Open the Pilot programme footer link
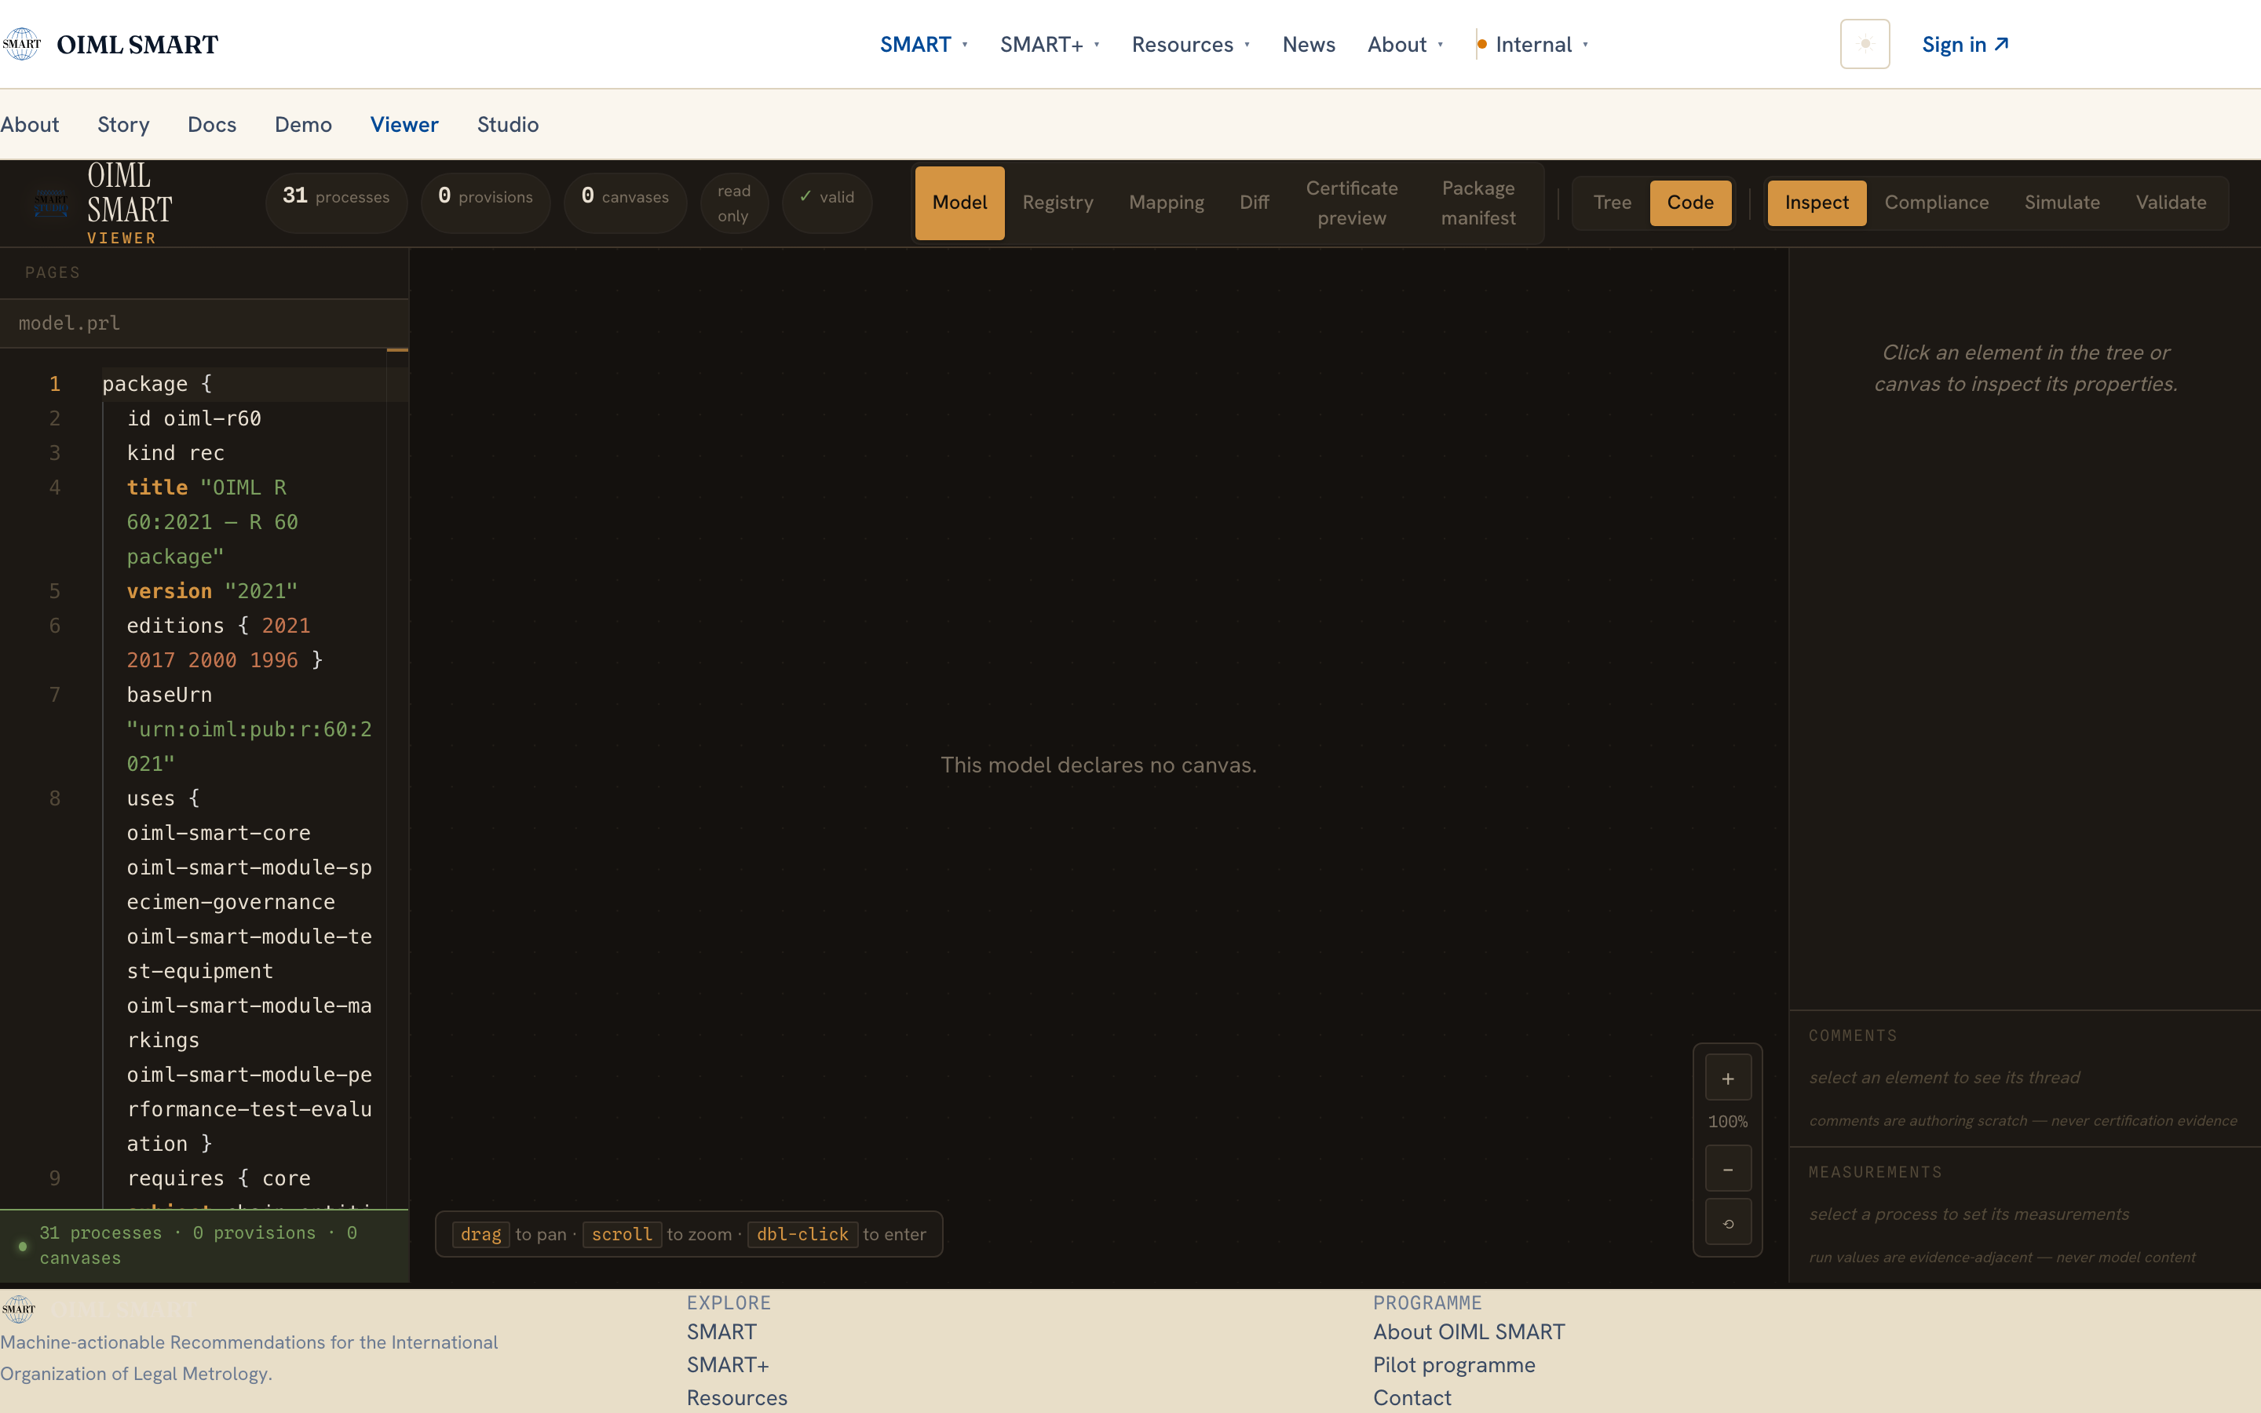Image resolution: width=2261 pixels, height=1413 pixels. click(x=1454, y=1364)
